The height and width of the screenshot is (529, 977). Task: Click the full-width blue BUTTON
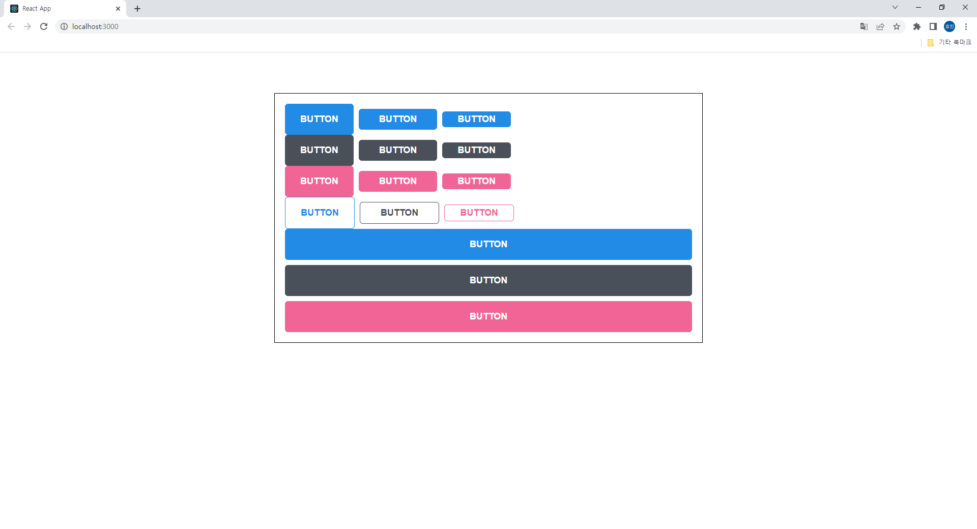pos(489,244)
